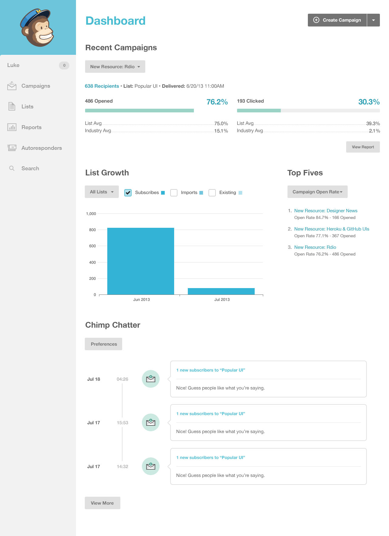Viewport: 389px width, 536px height.
Task: Click the envelope icon for Jul 18 entry
Action: click(151, 379)
